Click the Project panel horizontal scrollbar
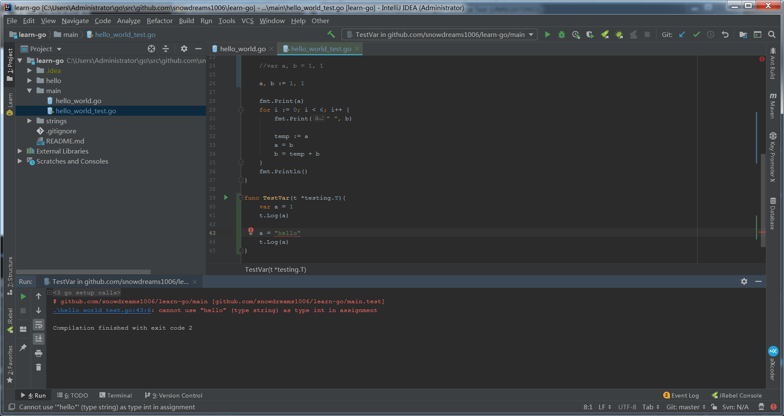This screenshot has height=416, width=784. [83, 272]
